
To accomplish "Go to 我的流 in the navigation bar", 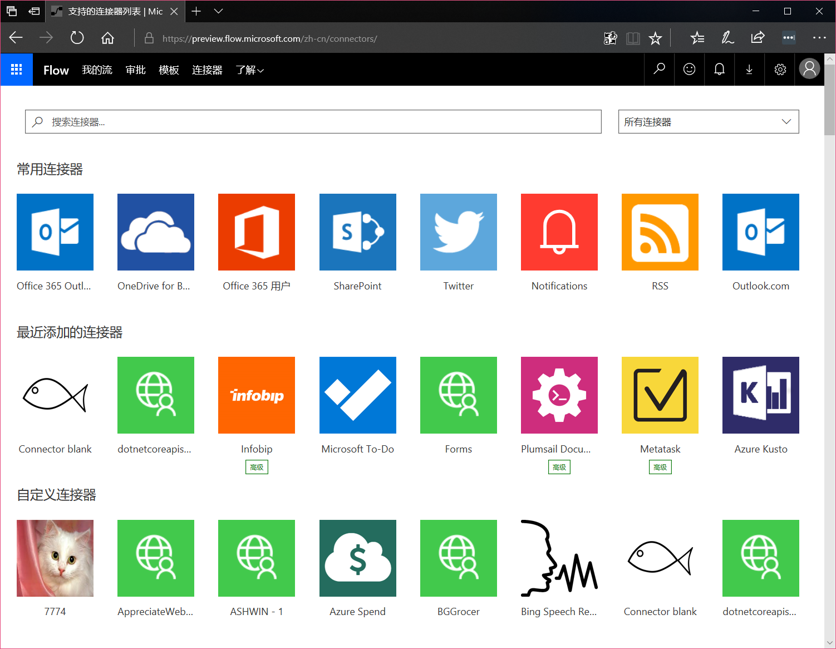I will pyautogui.click(x=97, y=70).
